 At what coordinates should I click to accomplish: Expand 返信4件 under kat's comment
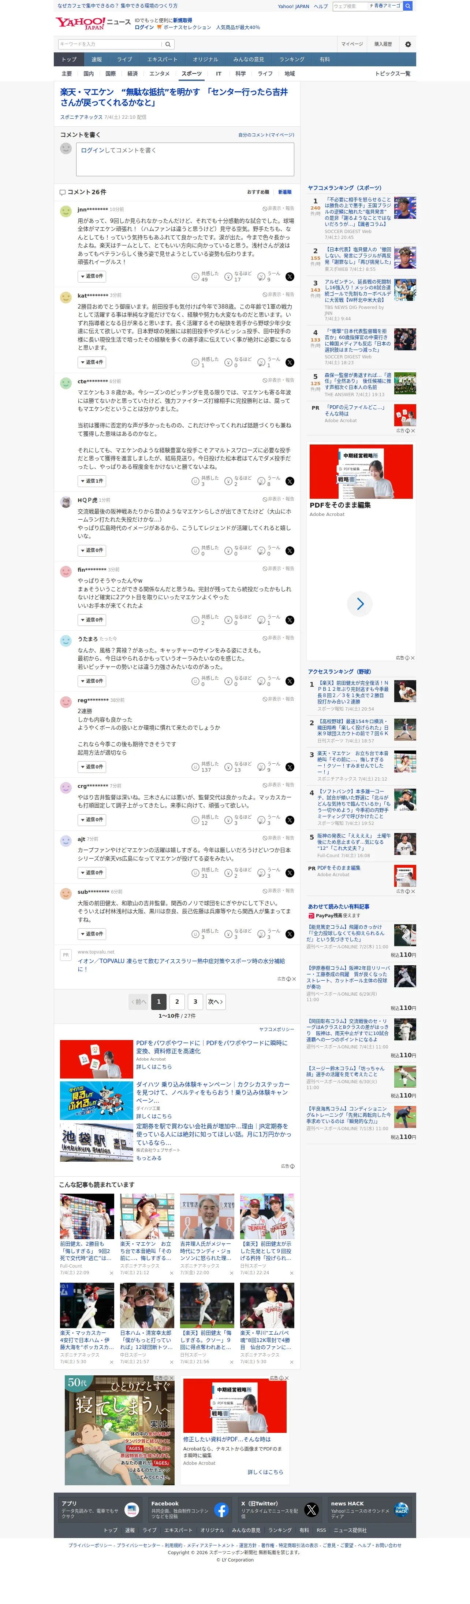[92, 362]
